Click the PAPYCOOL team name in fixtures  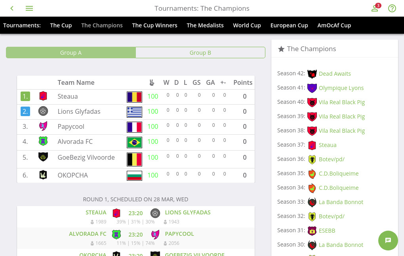179,234
